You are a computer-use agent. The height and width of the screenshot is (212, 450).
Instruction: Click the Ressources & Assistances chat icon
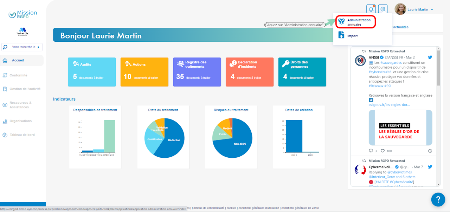point(5,105)
